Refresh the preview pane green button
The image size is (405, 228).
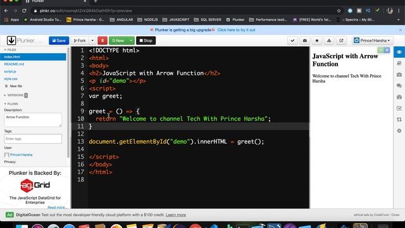pyautogui.click(x=380, y=50)
